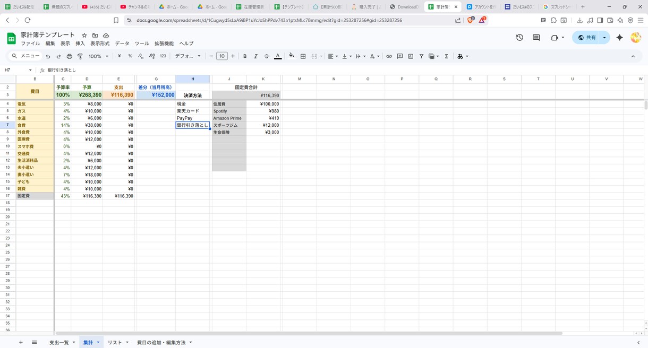Viewport: 648px width, 348px height.
Task: Click the redo icon in the toolbar
Action: coord(58,56)
